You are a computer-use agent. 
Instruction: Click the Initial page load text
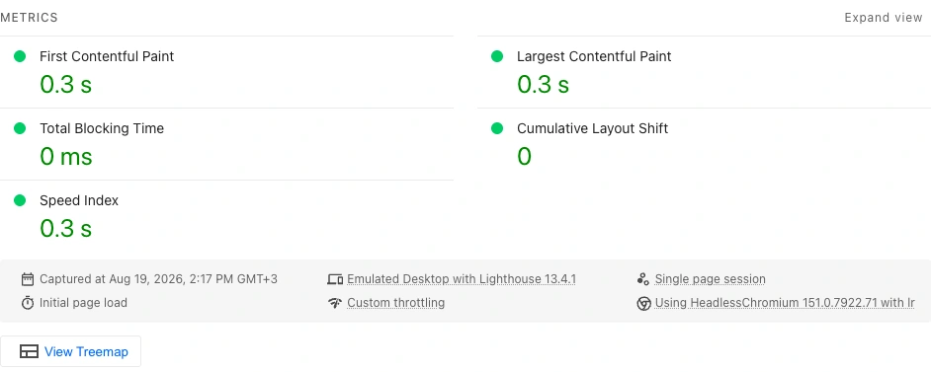(83, 303)
